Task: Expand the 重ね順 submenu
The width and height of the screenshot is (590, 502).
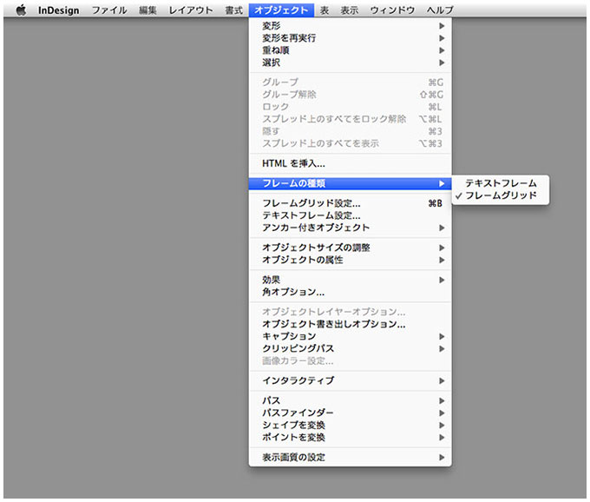Action: (350, 50)
